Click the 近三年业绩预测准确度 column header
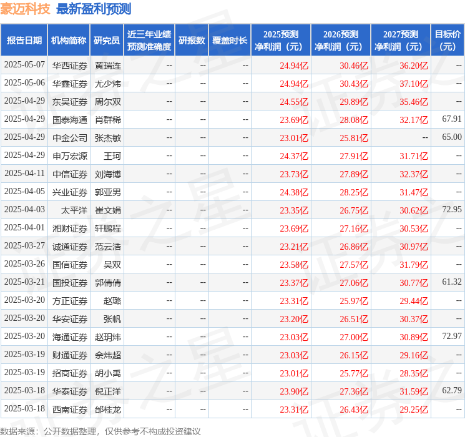 (149, 41)
